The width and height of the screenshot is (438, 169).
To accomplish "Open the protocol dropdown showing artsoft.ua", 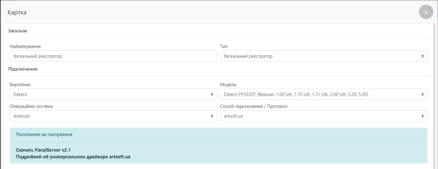I will pos(323,116).
